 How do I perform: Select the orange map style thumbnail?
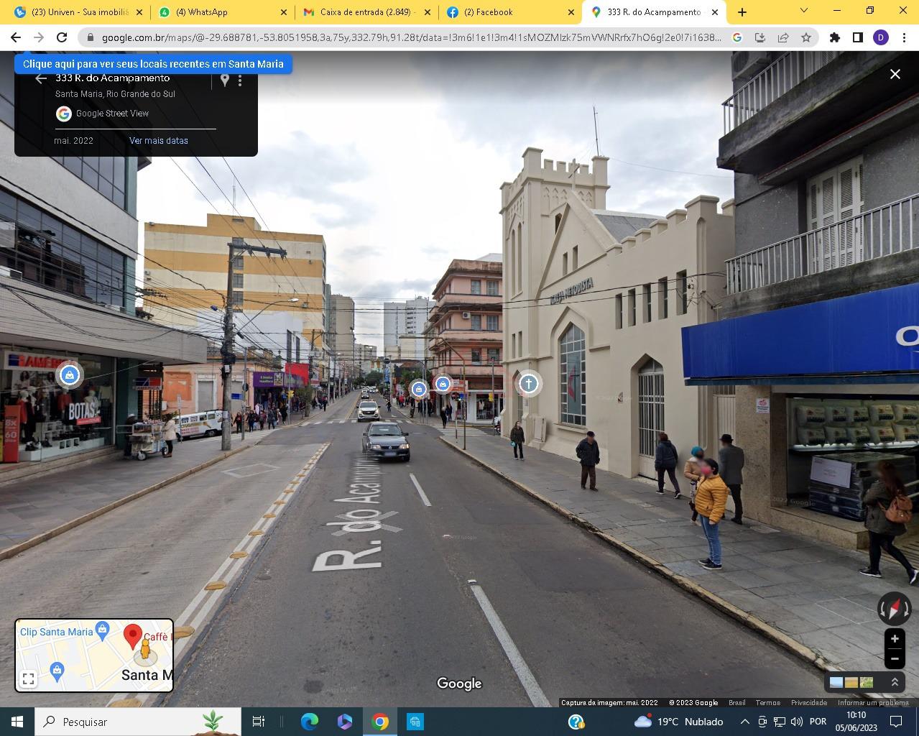851,681
